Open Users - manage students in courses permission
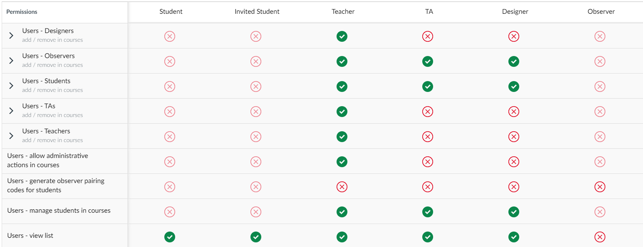 point(59,211)
